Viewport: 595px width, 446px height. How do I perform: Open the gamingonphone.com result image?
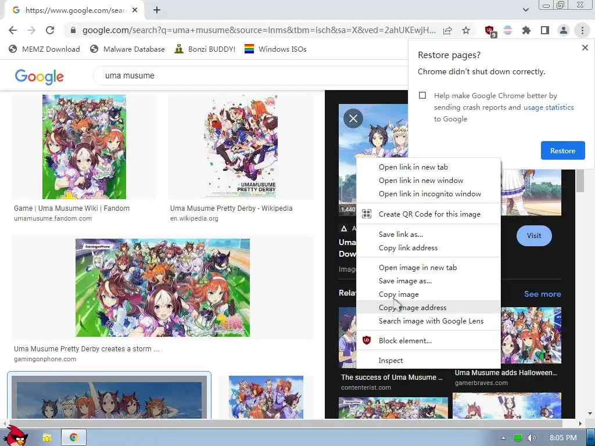163,287
